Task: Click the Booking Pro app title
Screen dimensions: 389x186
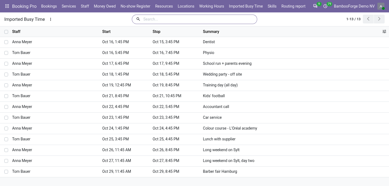Action: (24, 6)
